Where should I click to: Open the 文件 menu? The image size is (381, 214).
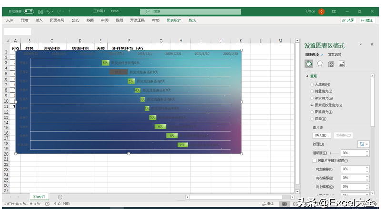point(10,20)
